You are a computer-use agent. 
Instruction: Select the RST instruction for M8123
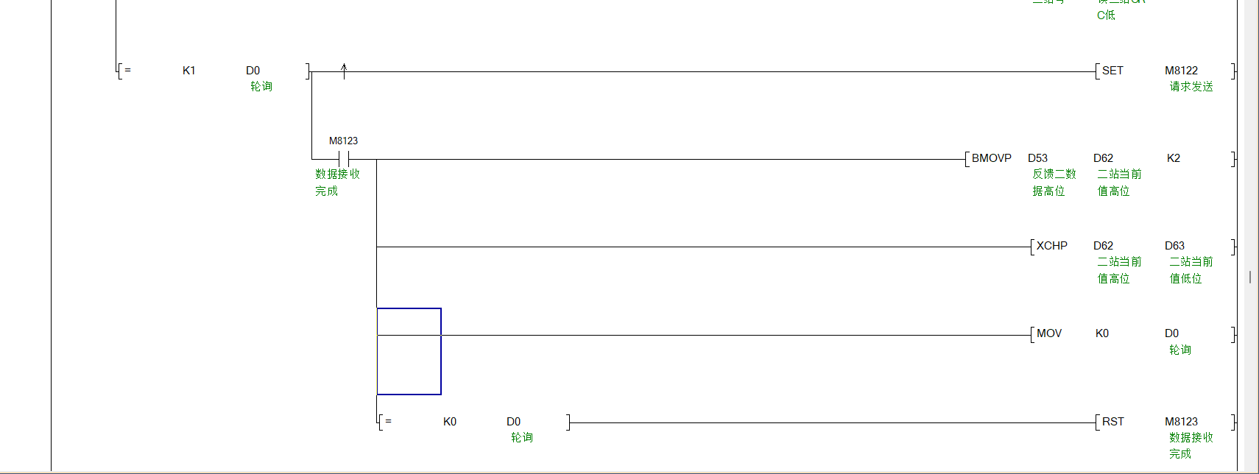(x=1112, y=422)
